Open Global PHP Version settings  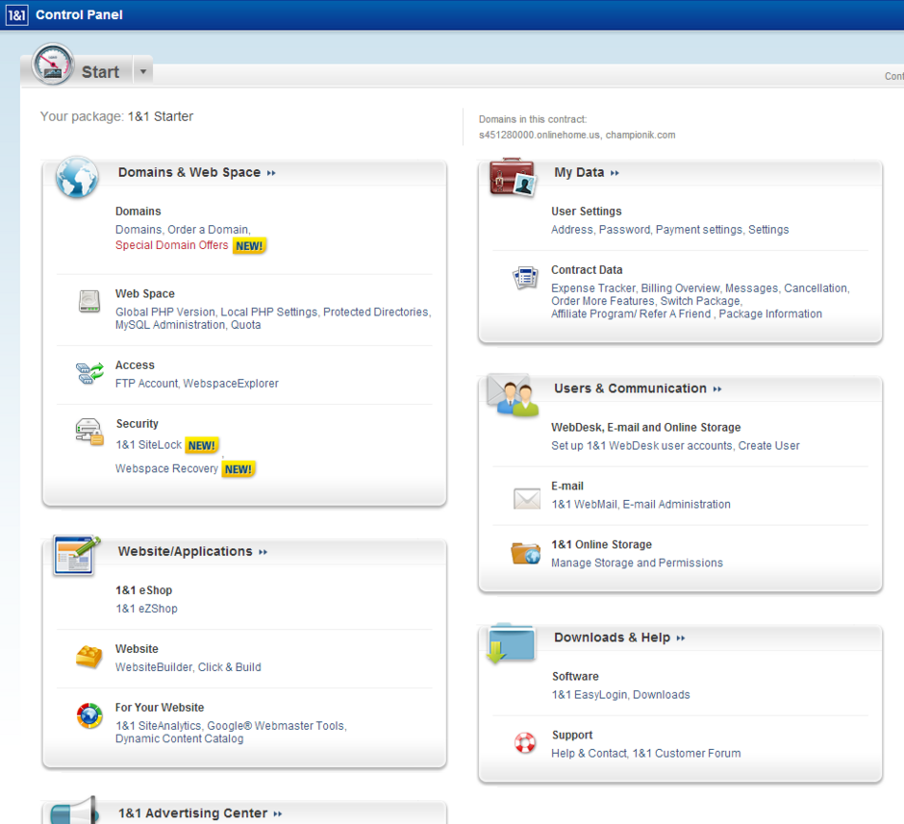tap(164, 312)
